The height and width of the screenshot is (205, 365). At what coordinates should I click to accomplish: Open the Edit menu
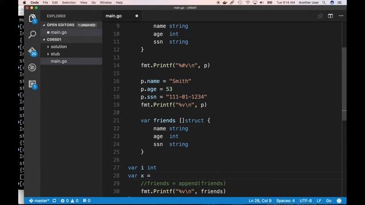pos(55,2)
